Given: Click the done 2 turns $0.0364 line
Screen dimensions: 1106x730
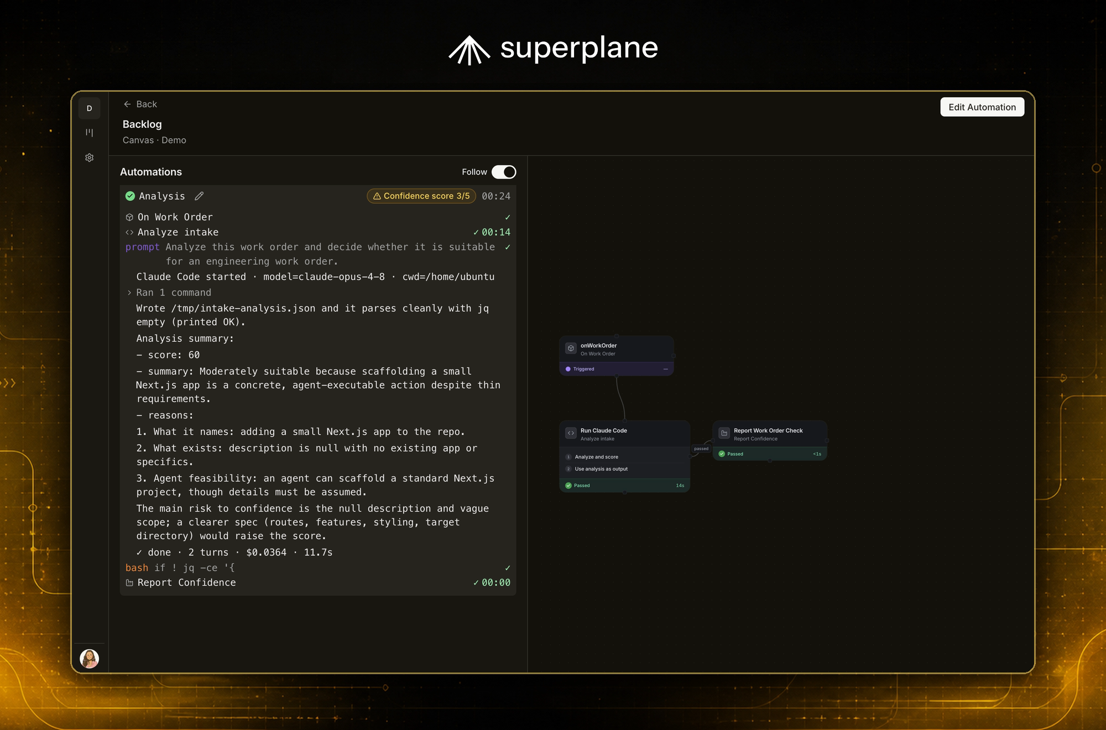Looking at the screenshot, I should (x=234, y=552).
